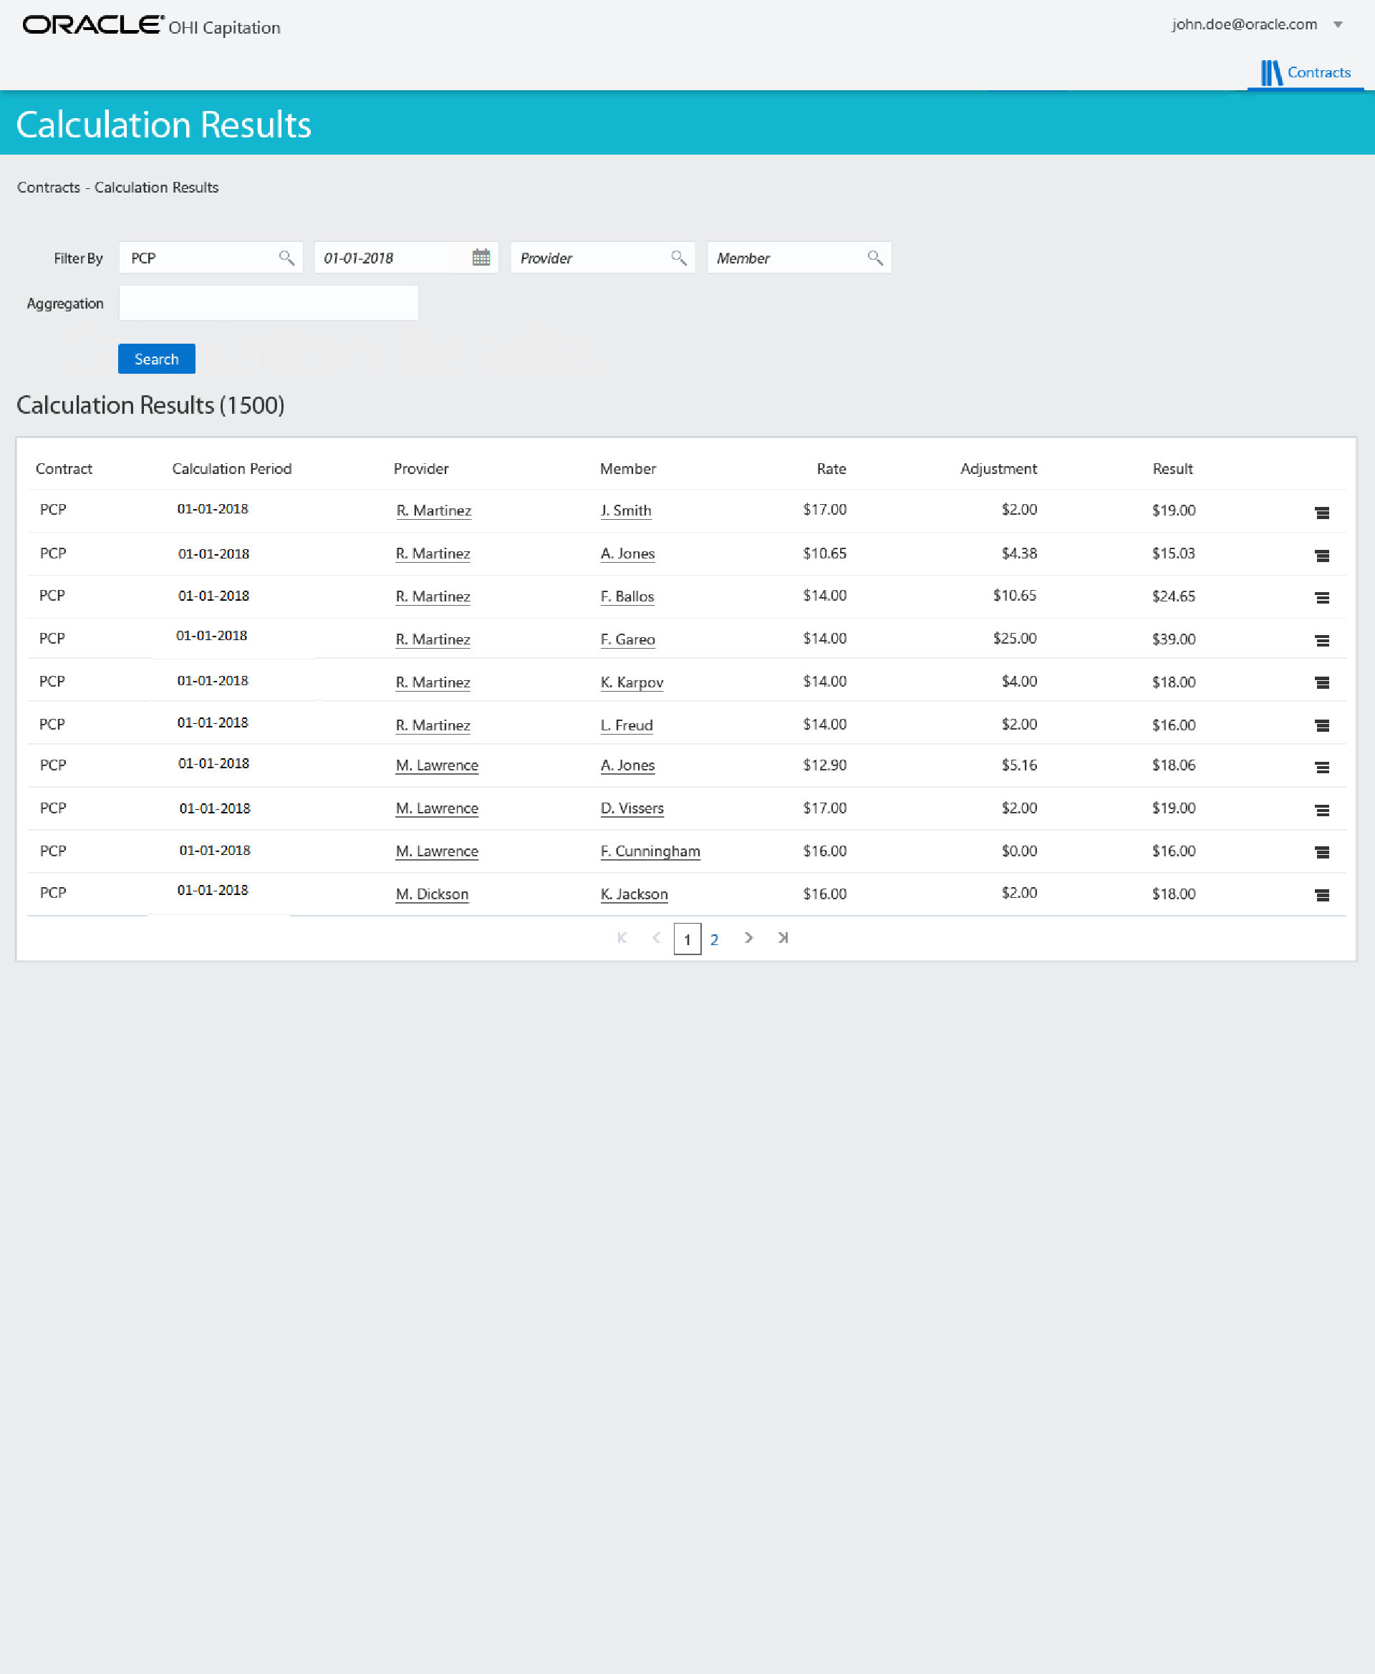Go to the first results page
This screenshot has width=1375, height=1674.
[622, 939]
